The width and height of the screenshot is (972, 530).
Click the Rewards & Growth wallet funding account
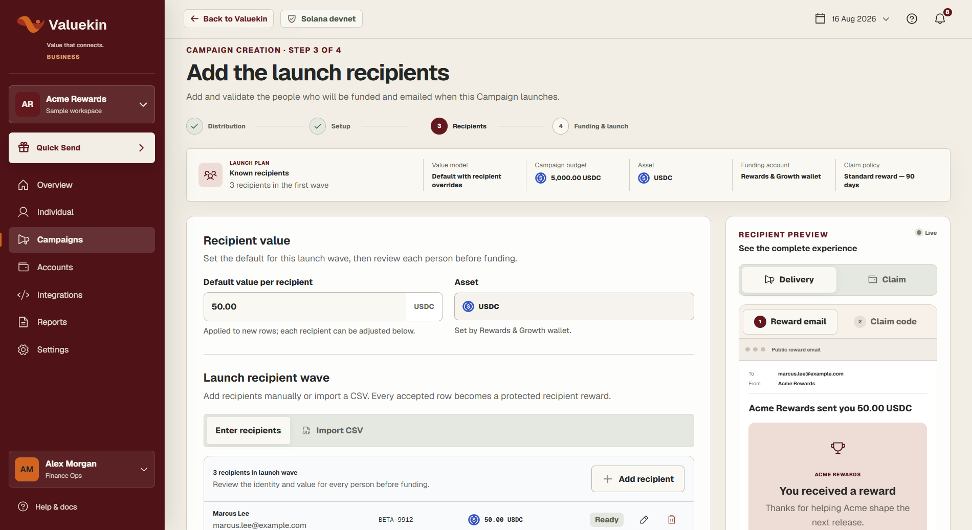point(781,176)
